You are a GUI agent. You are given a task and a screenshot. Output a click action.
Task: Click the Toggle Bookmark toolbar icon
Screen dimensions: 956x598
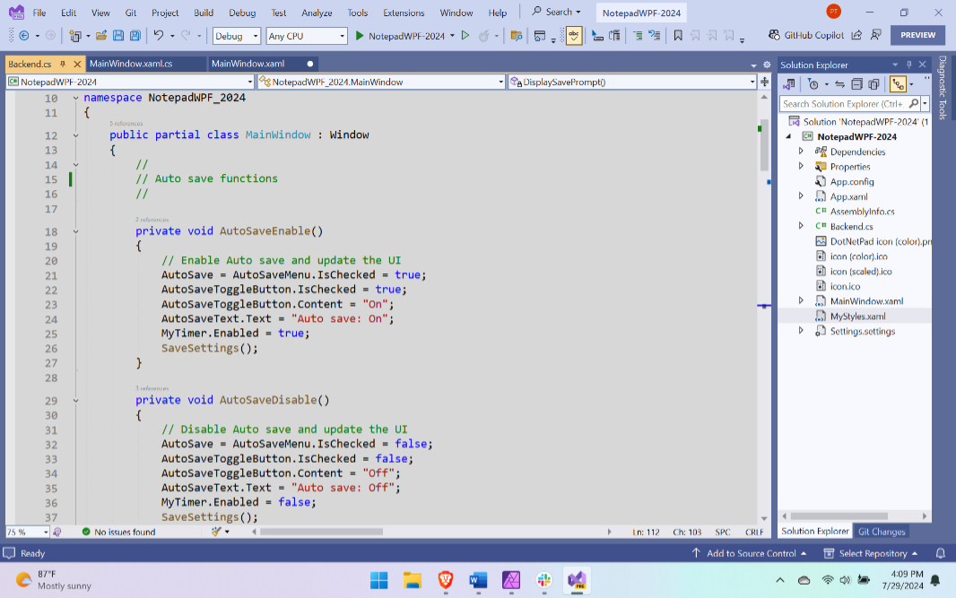tap(677, 36)
